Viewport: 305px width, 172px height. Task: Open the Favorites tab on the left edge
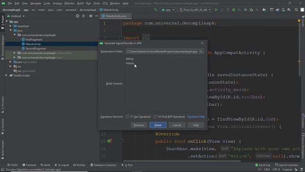2,127
